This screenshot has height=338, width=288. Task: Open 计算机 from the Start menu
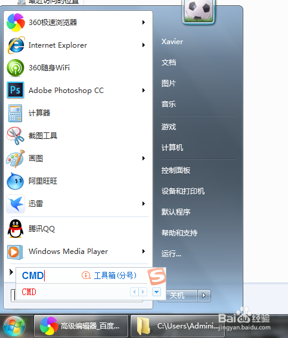pyautogui.click(x=172, y=148)
